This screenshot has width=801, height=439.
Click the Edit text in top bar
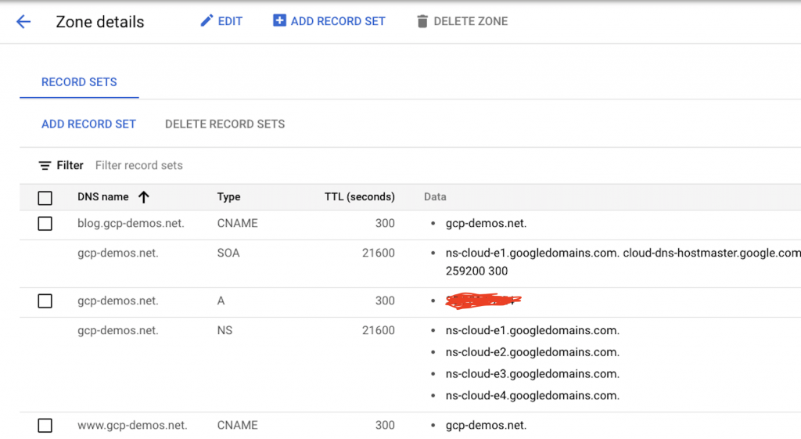[x=230, y=21]
